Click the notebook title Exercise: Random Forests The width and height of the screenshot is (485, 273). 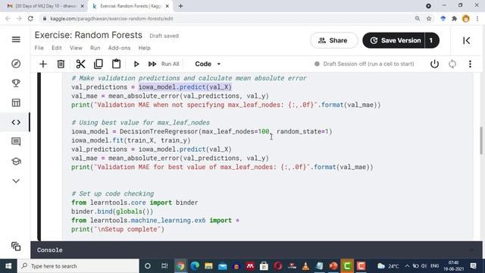pyautogui.click(x=89, y=35)
